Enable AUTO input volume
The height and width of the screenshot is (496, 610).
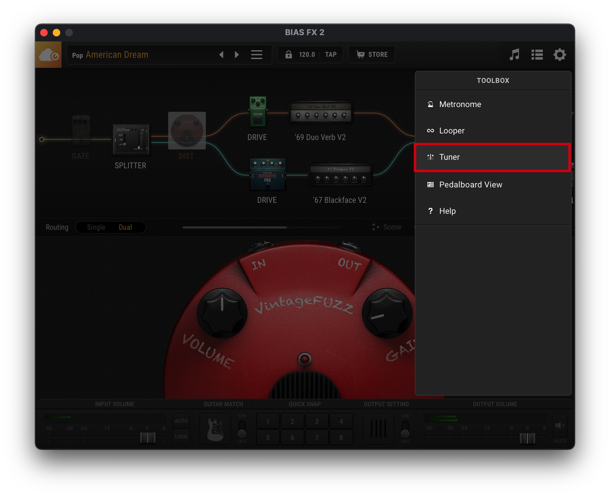(181, 421)
